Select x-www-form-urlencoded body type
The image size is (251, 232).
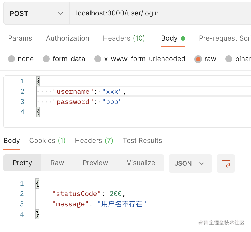point(98,59)
